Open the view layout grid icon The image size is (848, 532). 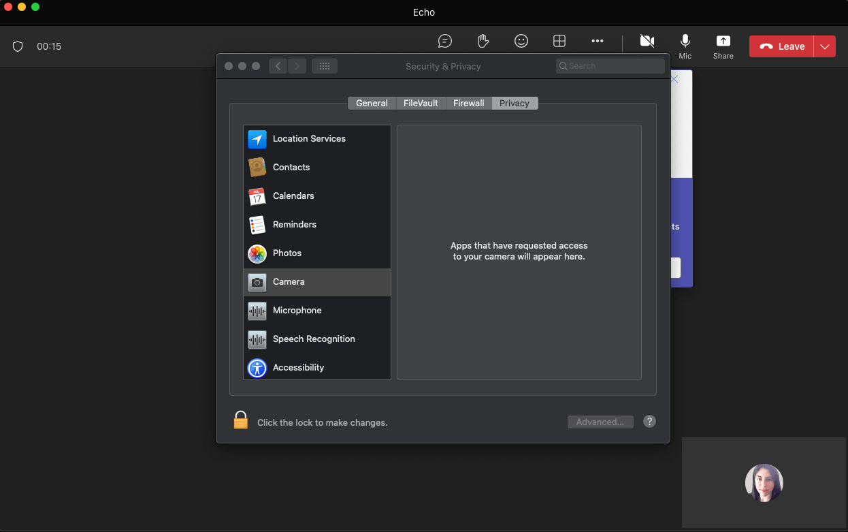(559, 42)
